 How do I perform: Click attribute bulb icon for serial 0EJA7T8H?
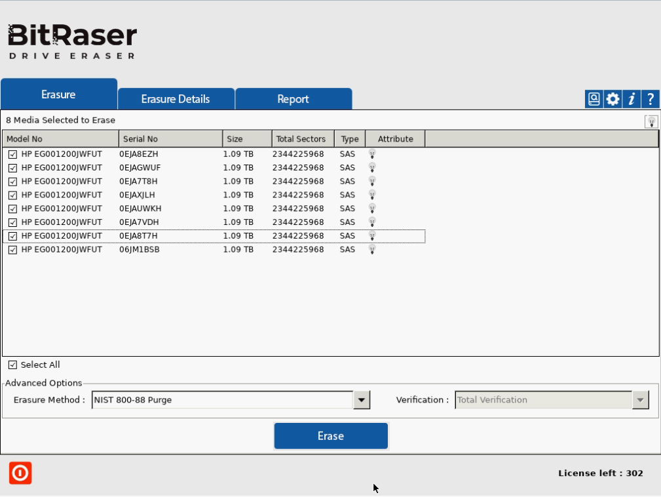(372, 182)
